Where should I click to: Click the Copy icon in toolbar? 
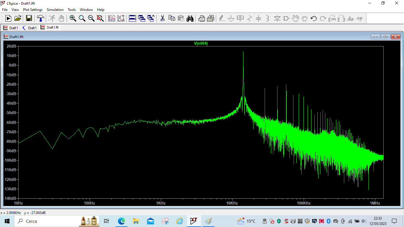coord(172,18)
